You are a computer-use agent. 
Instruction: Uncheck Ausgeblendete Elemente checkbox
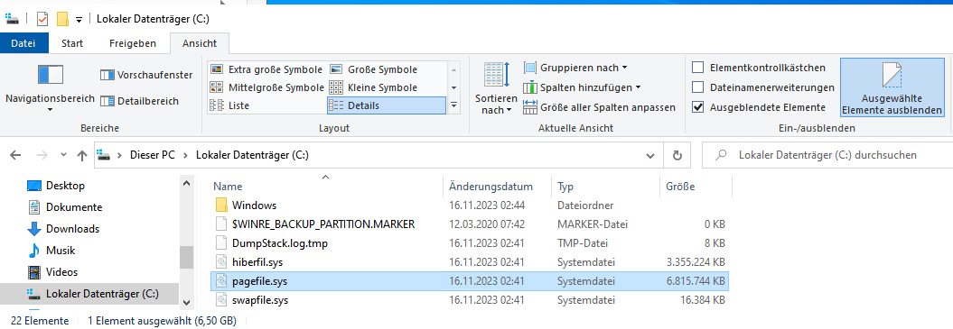698,107
